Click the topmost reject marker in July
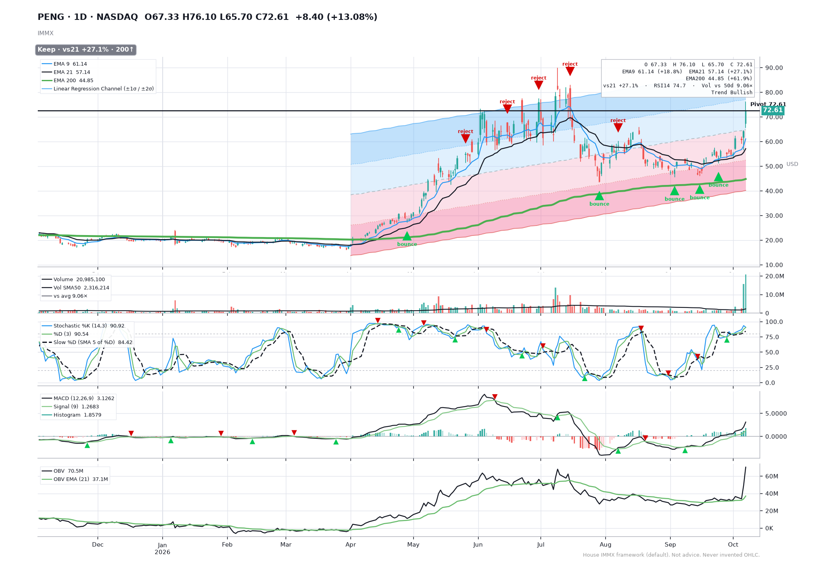835x568 pixels. coord(570,71)
